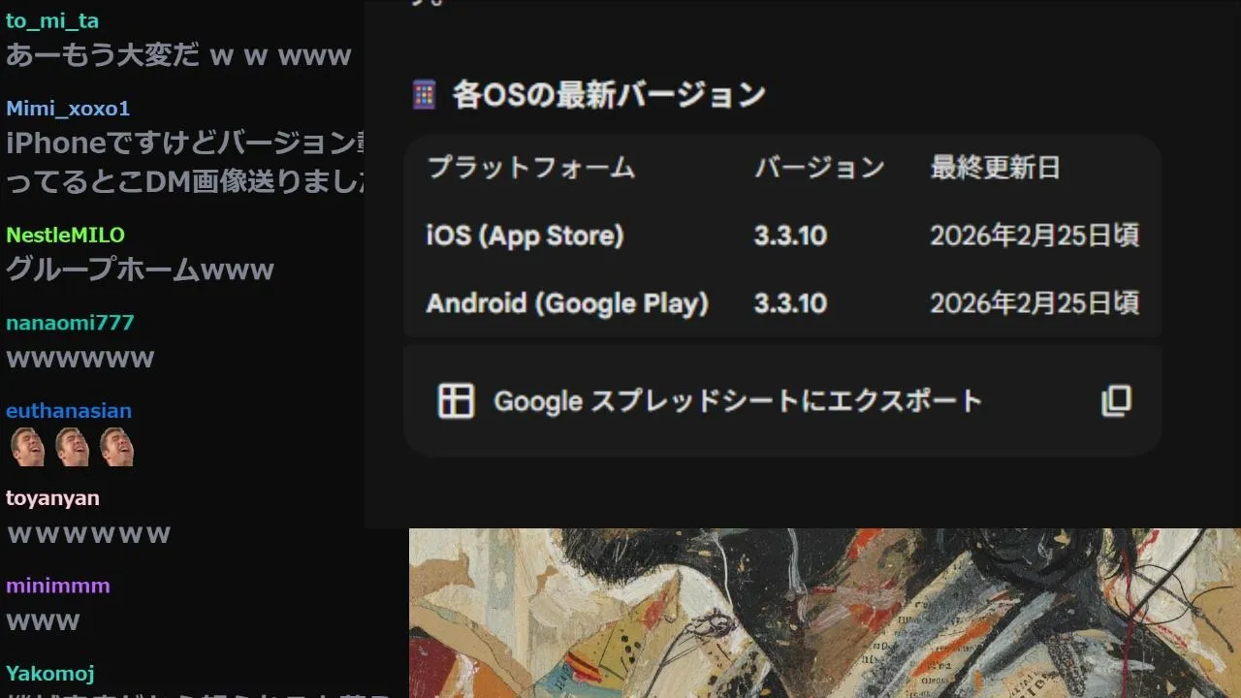The width and height of the screenshot is (1241, 698).
Task: Open chat user to_mi_ta's name
Action: coord(52,20)
